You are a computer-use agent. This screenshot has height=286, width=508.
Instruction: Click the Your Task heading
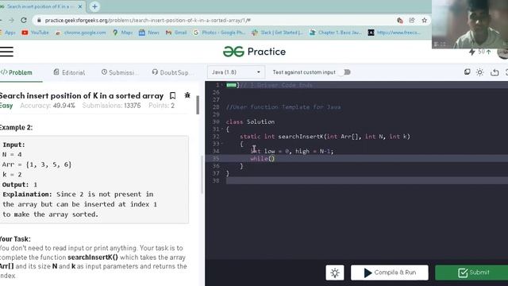[x=15, y=239]
